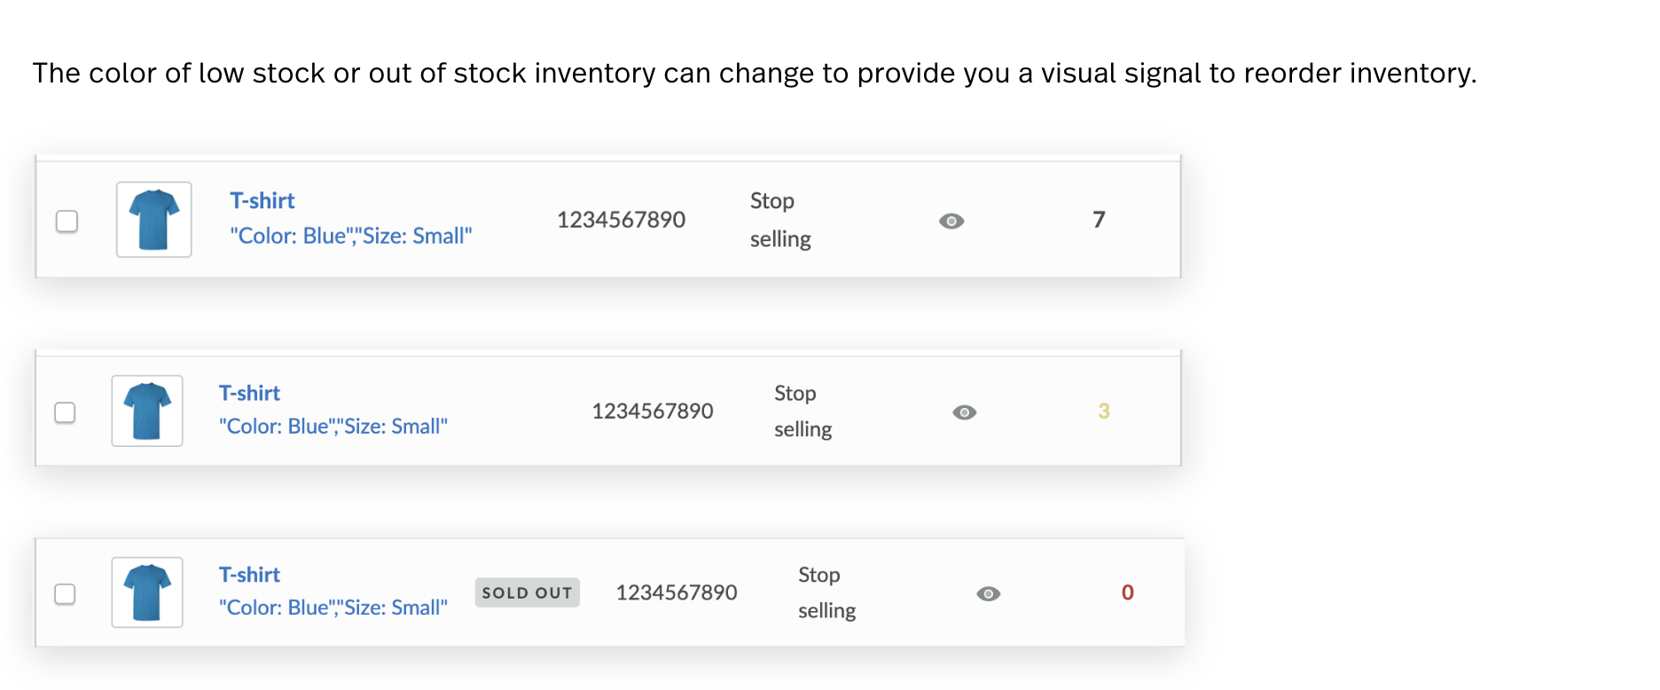The image size is (1660, 690).
Task: Click Color Blue Size Small variant in sold out row
Action: point(333,608)
